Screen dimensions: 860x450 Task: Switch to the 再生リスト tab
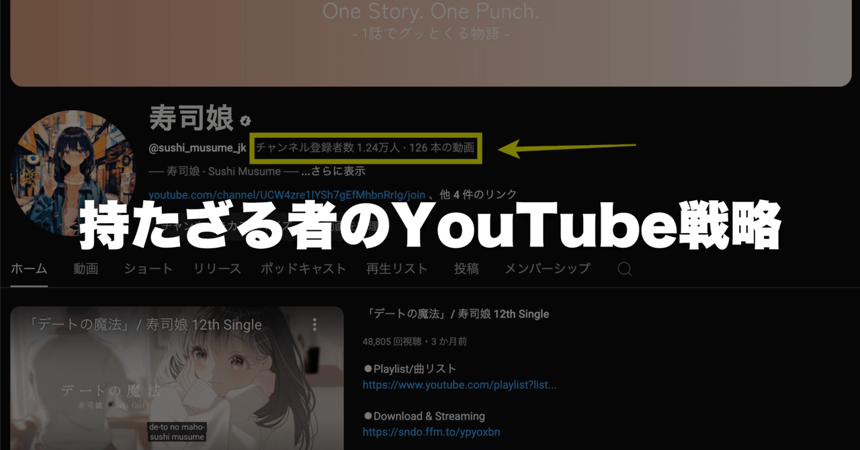click(x=396, y=269)
